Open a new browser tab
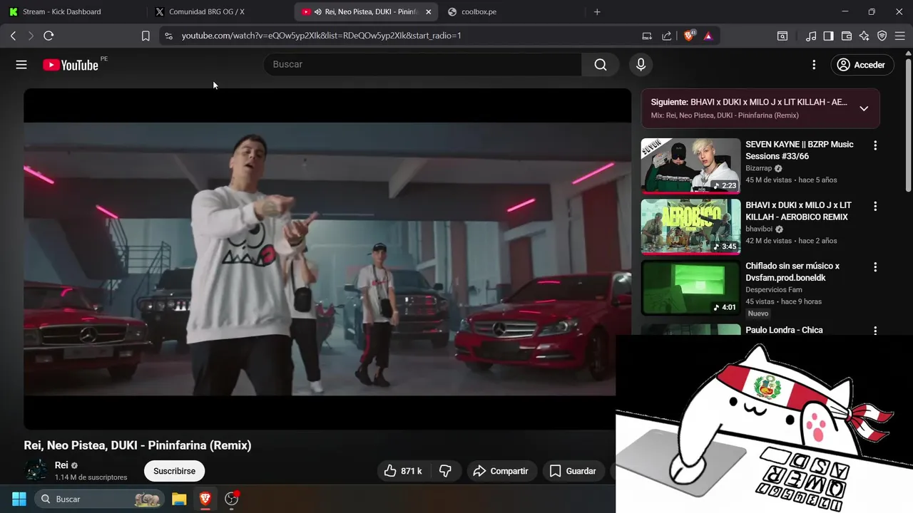Screen dimensions: 913x513 (597, 12)
